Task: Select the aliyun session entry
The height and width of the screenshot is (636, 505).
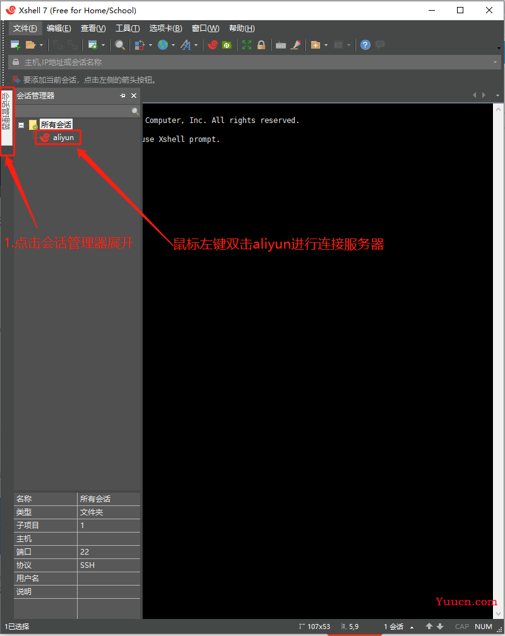Action: pos(63,138)
